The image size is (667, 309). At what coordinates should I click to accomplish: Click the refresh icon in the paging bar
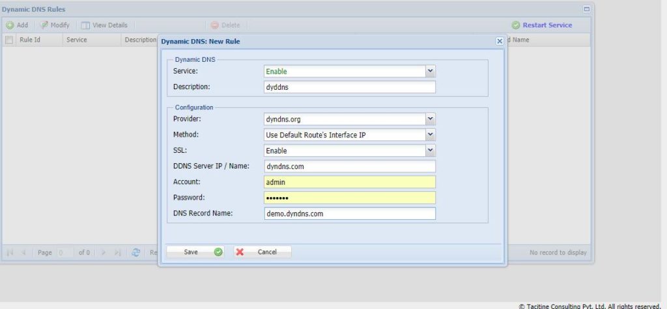[x=136, y=252]
